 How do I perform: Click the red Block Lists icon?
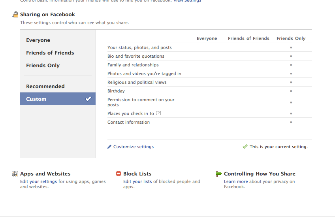coord(119,174)
